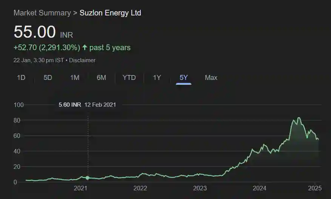Click the chart data point marker dot
Viewport: 331px width, 199px height.
88,178
